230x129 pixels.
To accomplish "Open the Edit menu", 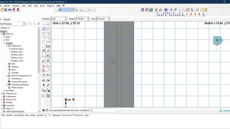I will pyautogui.click(x=30, y=6).
